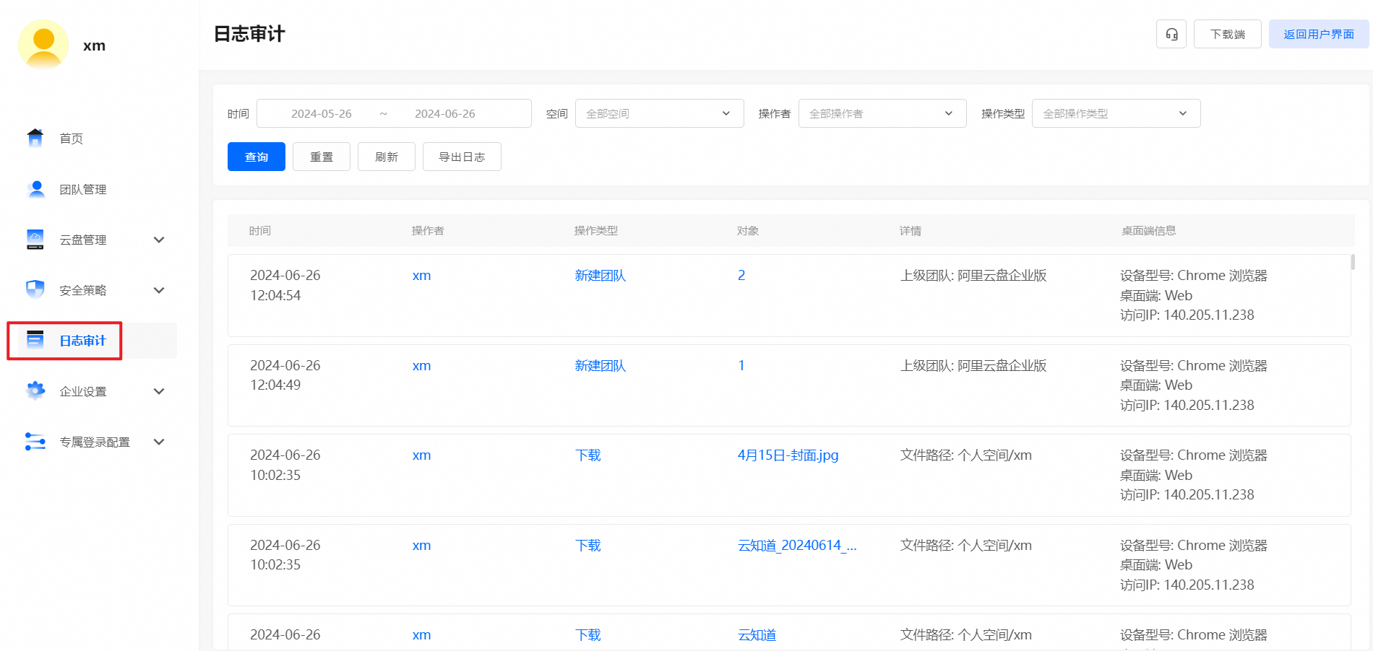Click the team management person icon
The height and width of the screenshot is (651, 1373).
click(35, 189)
